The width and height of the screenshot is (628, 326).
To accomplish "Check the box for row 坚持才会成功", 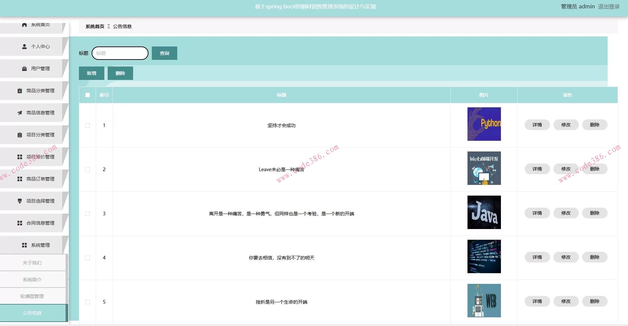I will point(88,125).
